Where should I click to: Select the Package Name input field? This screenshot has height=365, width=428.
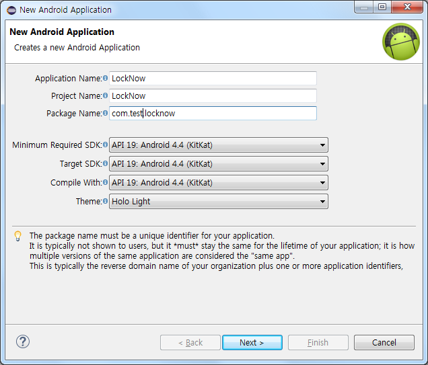[x=213, y=114]
